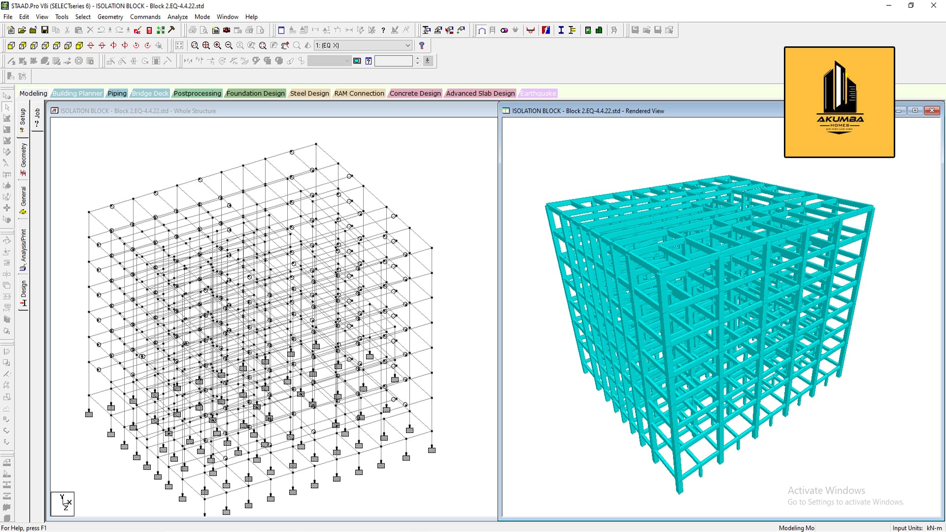Switch to the Foundation Design tab
Screen dimensions: 946x532
[x=255, y=94]
